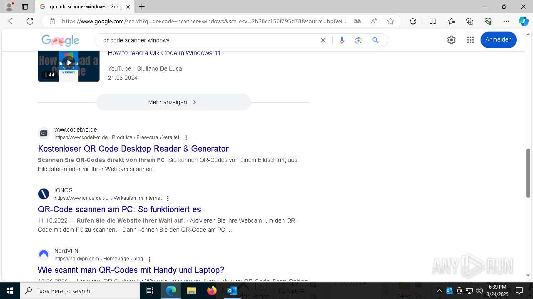This screenshot has height=299, width=533.
Task: Open the translate page option
Action: (357, 21)
